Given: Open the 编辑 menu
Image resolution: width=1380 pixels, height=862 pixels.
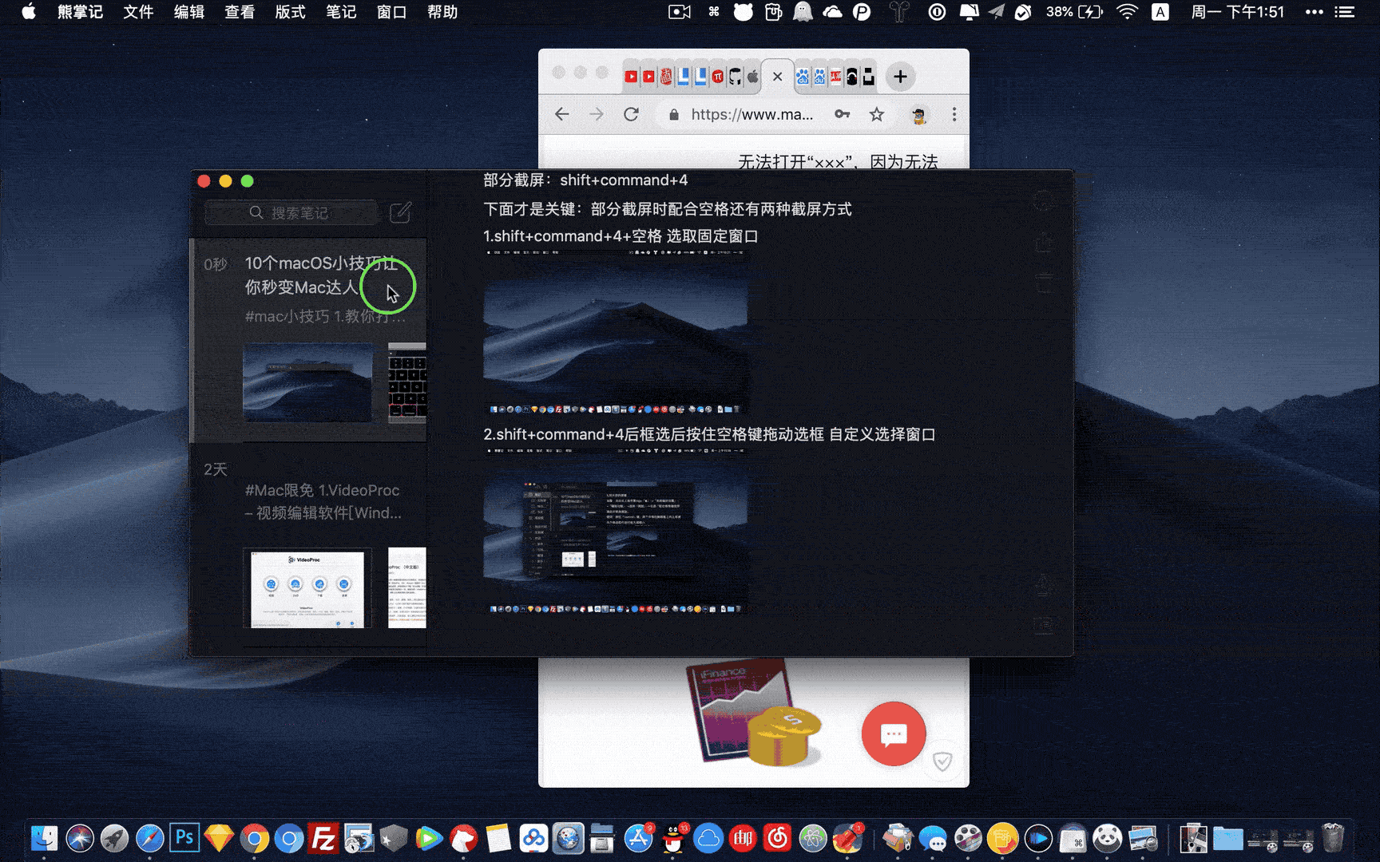Looking at the screenshot, I should [x=189, y=12].
